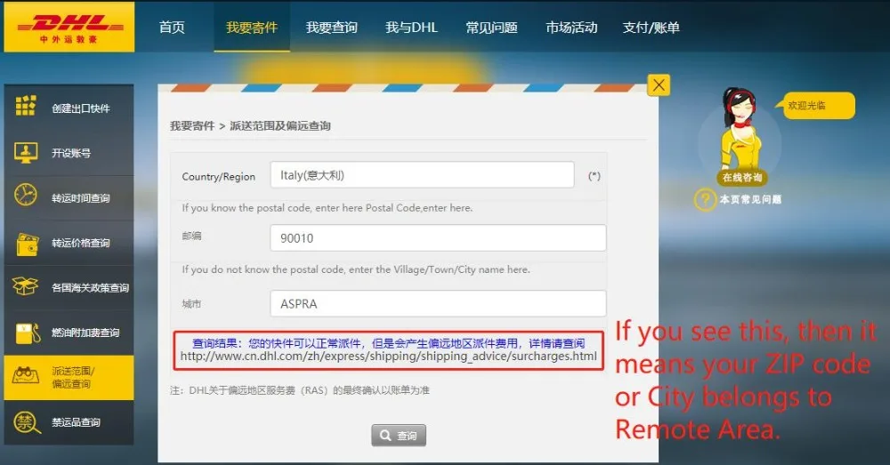Viewport: 890px width, 465px height.
Task: Open 首页 home tab
Action: pos(172,28)
